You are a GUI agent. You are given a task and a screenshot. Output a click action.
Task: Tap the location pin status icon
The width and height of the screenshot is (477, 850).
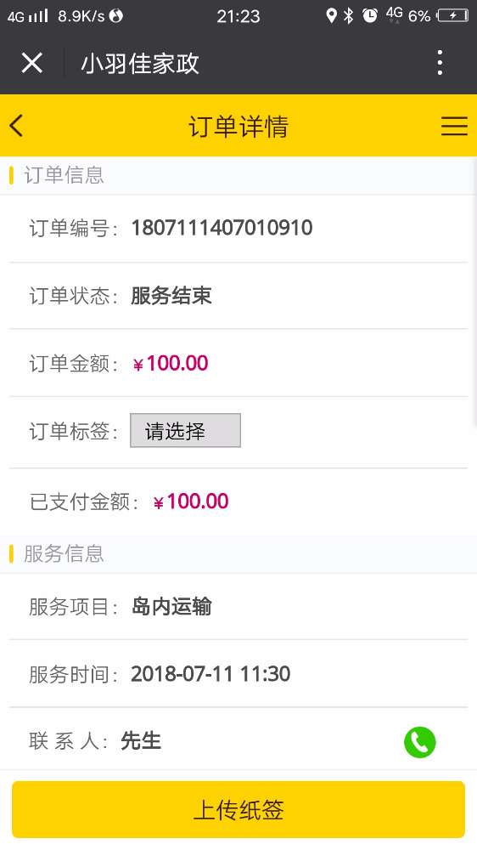(331, 15)
